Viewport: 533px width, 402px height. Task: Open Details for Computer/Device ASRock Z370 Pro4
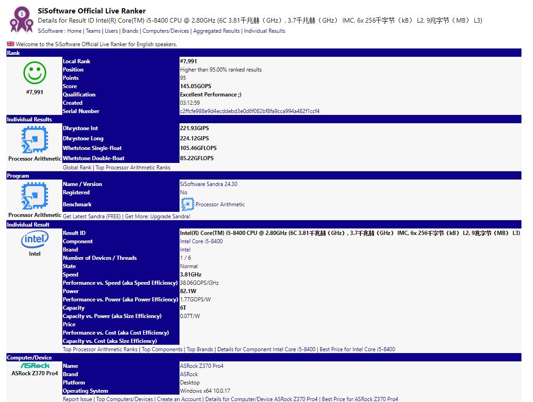tap(261, 399)
